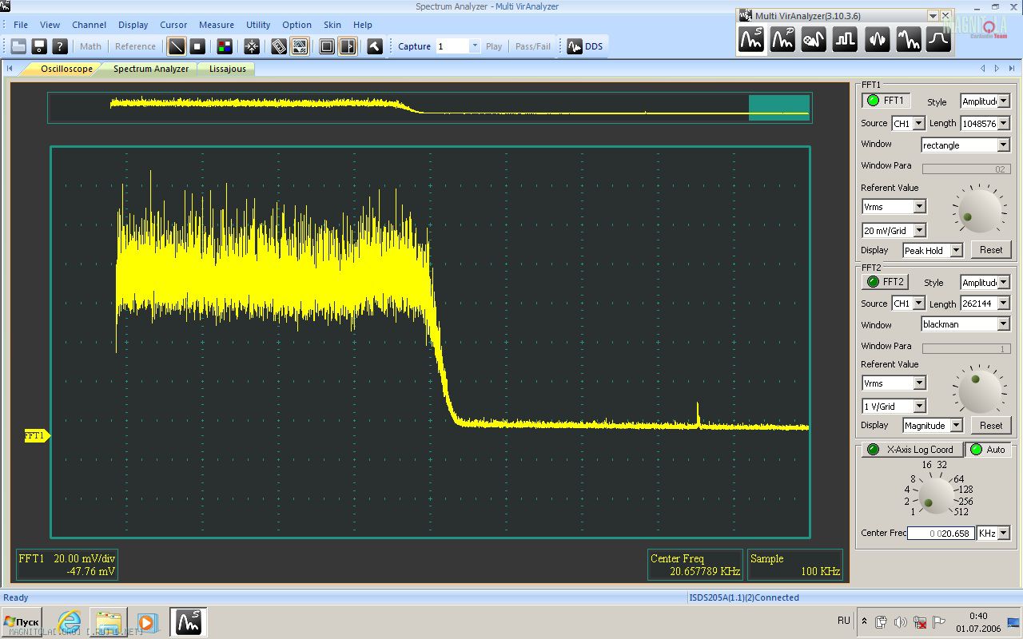Click the FFT1 position knob
1023x639 pixels.
pyautogui.click(x=978, y=210)
